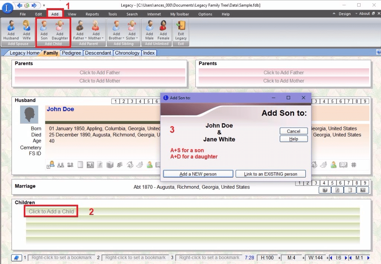
Task: Click wife's telephone icon
Action: pyautogui.click(x=324, y=165)
